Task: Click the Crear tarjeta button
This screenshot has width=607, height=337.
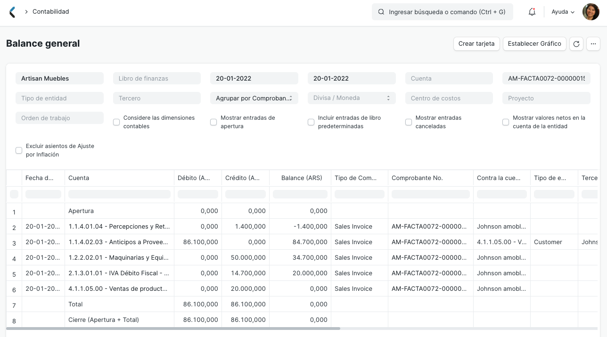Action: [x=476, y=44]
